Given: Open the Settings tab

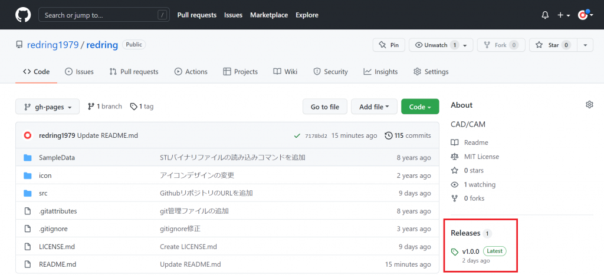Looking at the screenshot, I should (x=431, y=71).
